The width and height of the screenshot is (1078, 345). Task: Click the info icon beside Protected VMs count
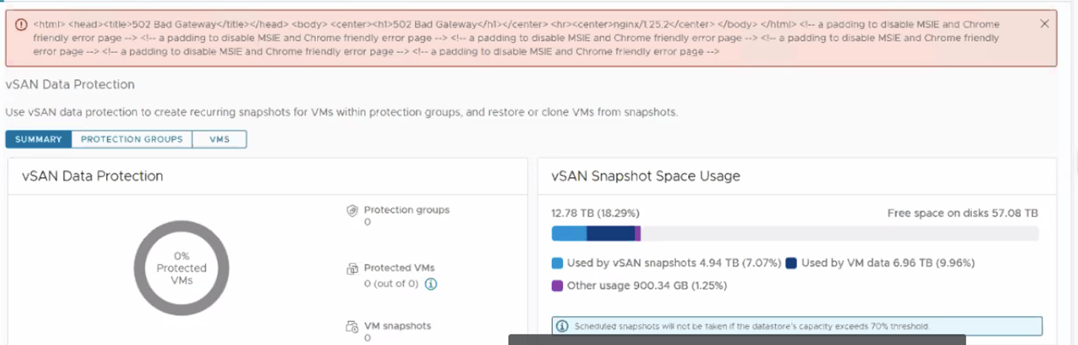431,283
